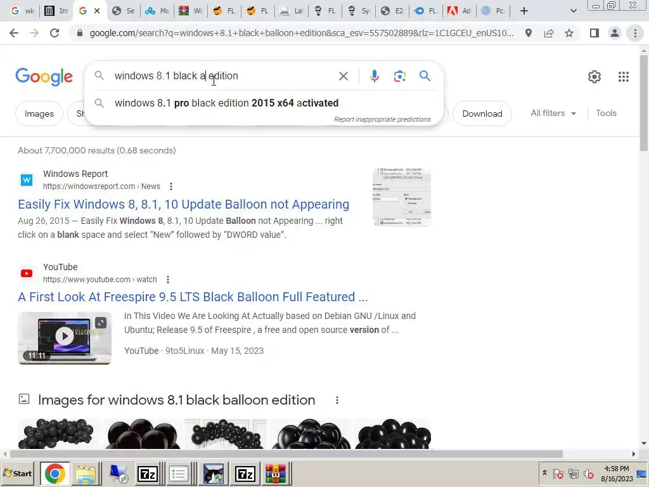Screen dimensions: 649x487
Task: Close the active Google search tab
Action: pos(97,11)
